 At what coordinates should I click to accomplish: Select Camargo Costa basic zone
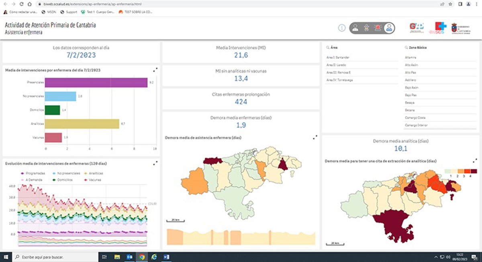point(415,118)
